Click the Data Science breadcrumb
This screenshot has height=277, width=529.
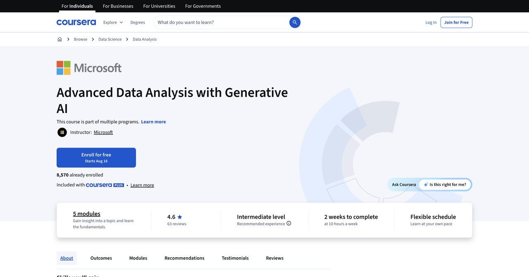[x=110, y=39]
